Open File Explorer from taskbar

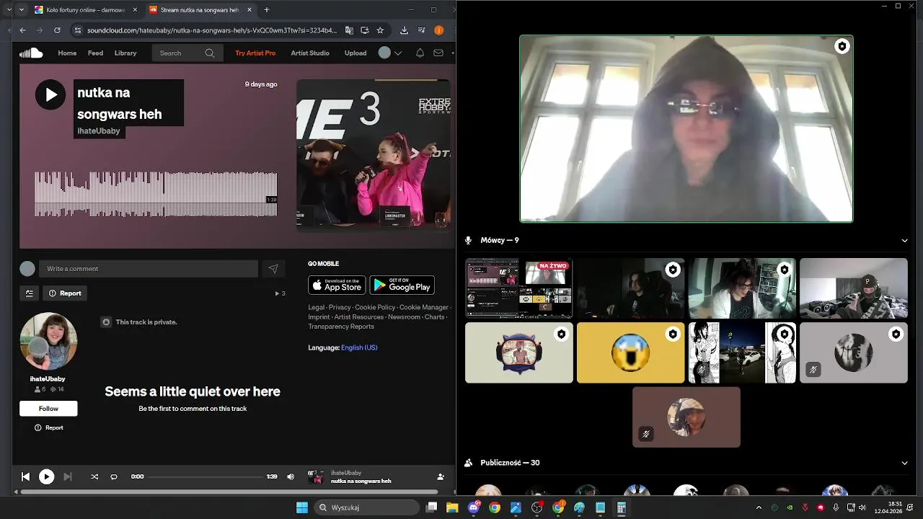(452, 507)
